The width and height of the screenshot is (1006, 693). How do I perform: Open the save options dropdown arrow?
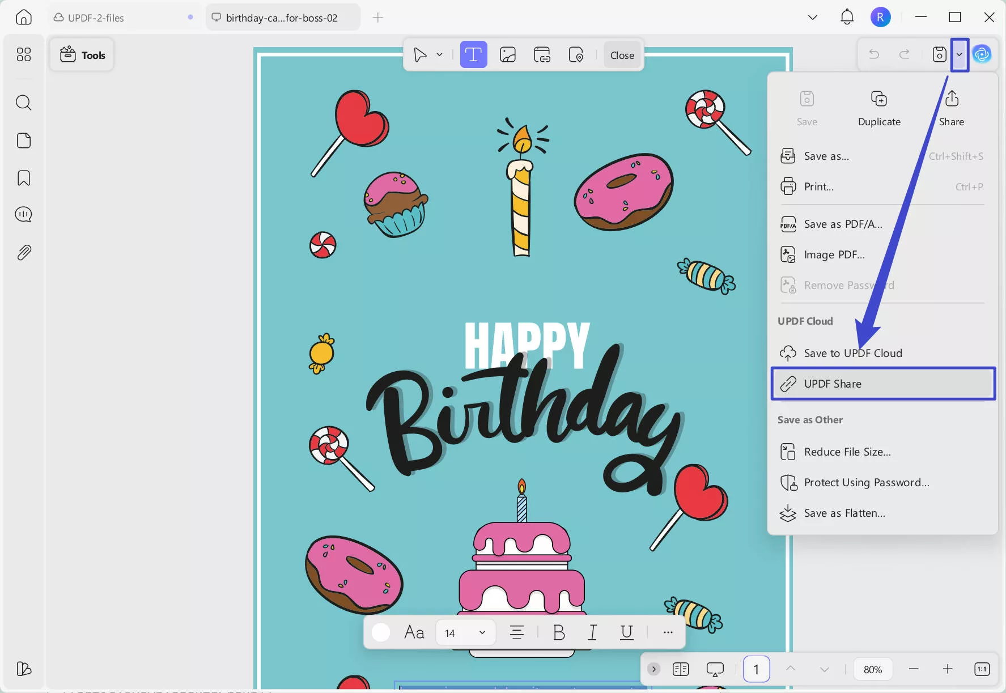[960, 54]
